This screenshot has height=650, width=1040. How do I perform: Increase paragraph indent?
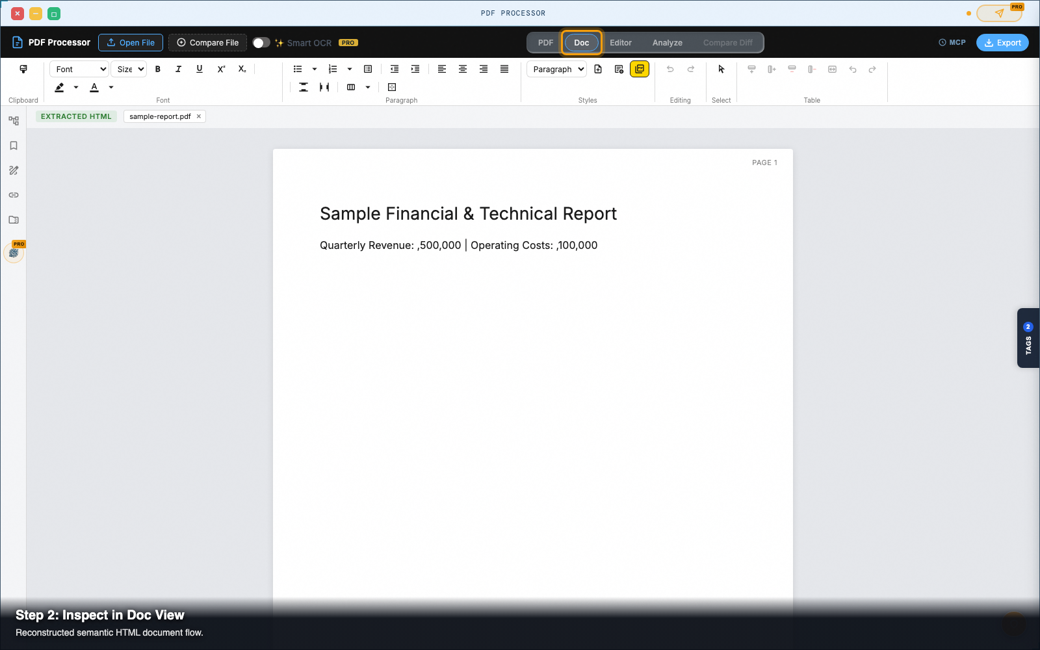click(x=415, y=69)
